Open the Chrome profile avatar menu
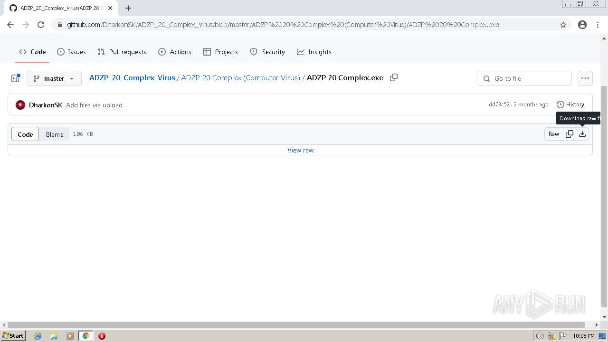The image size is (608, 342). pos(582,25)
